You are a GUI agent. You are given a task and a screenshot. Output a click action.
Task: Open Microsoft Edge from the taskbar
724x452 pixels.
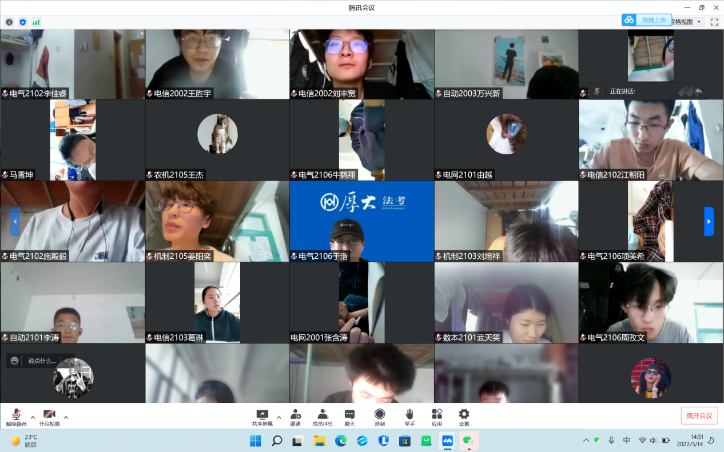(341, 441)
